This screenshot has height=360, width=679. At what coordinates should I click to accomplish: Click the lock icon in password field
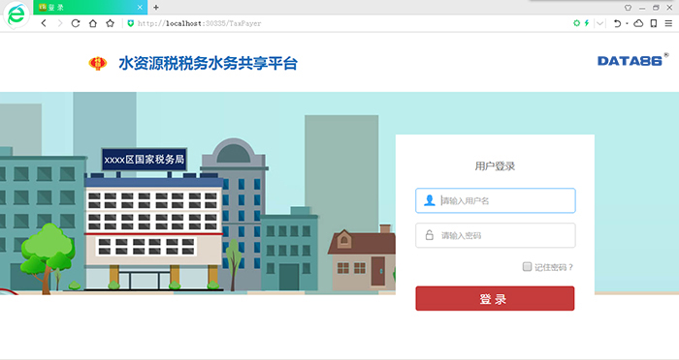(x=429, y=234)
